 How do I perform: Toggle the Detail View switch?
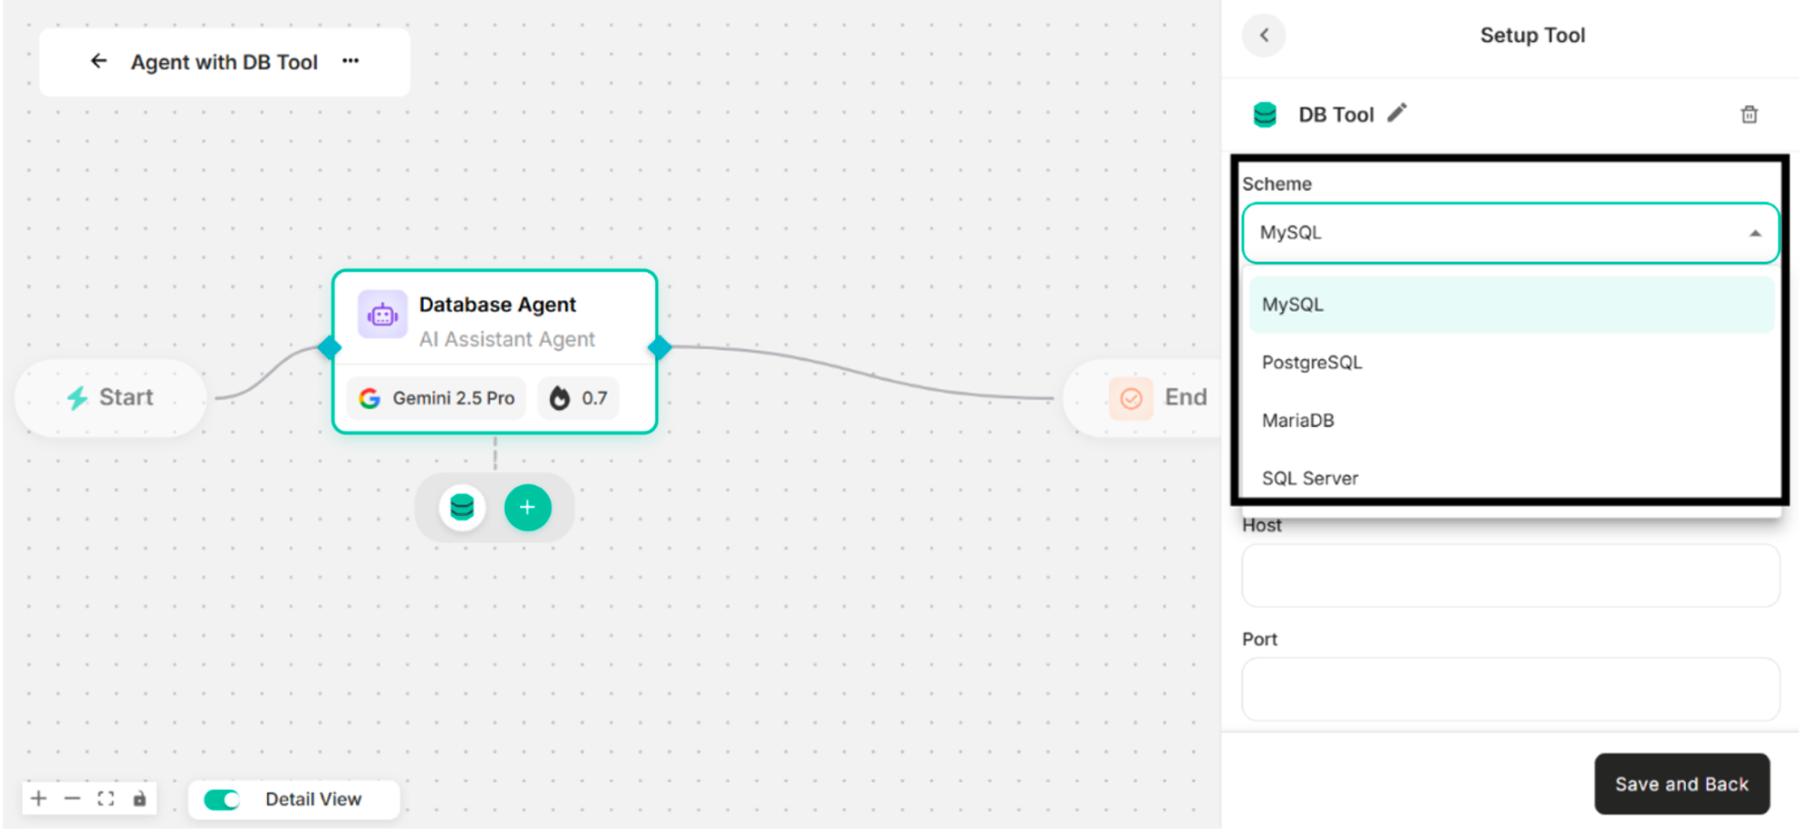222,799
